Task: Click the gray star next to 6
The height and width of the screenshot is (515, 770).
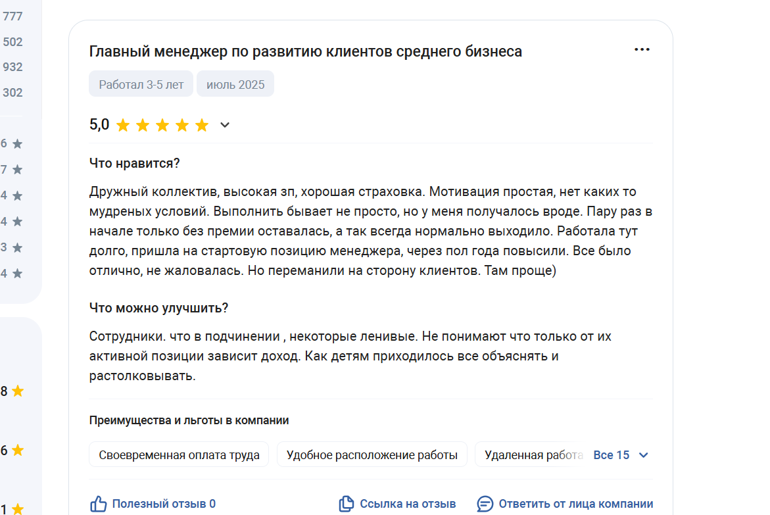Action: pos(18,143)
